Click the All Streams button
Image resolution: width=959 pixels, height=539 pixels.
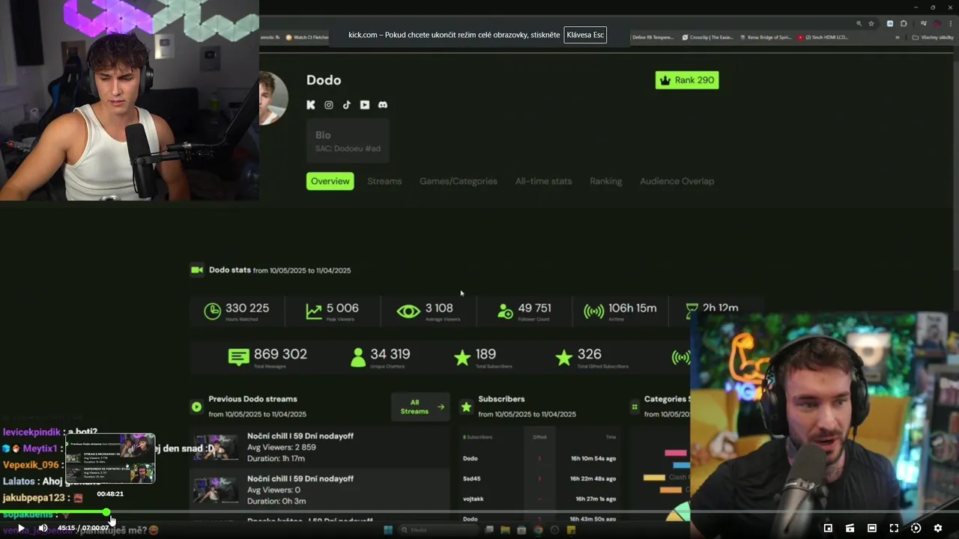click(420, 407)
